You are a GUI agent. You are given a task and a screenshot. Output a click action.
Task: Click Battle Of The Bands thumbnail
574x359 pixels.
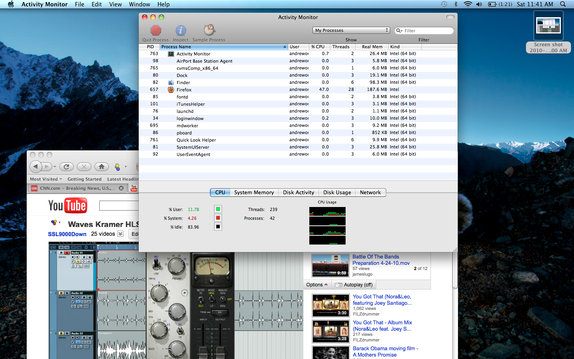pos(330,266)
